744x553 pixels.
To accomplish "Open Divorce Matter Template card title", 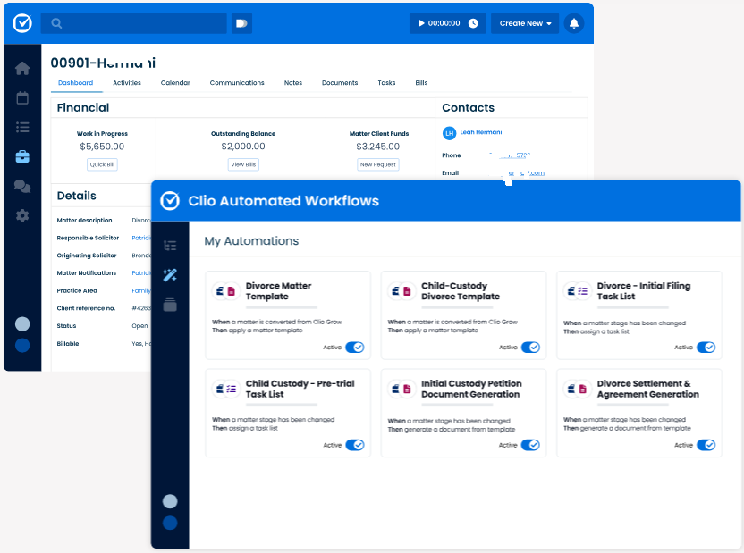I will click(x=278, y=291).
